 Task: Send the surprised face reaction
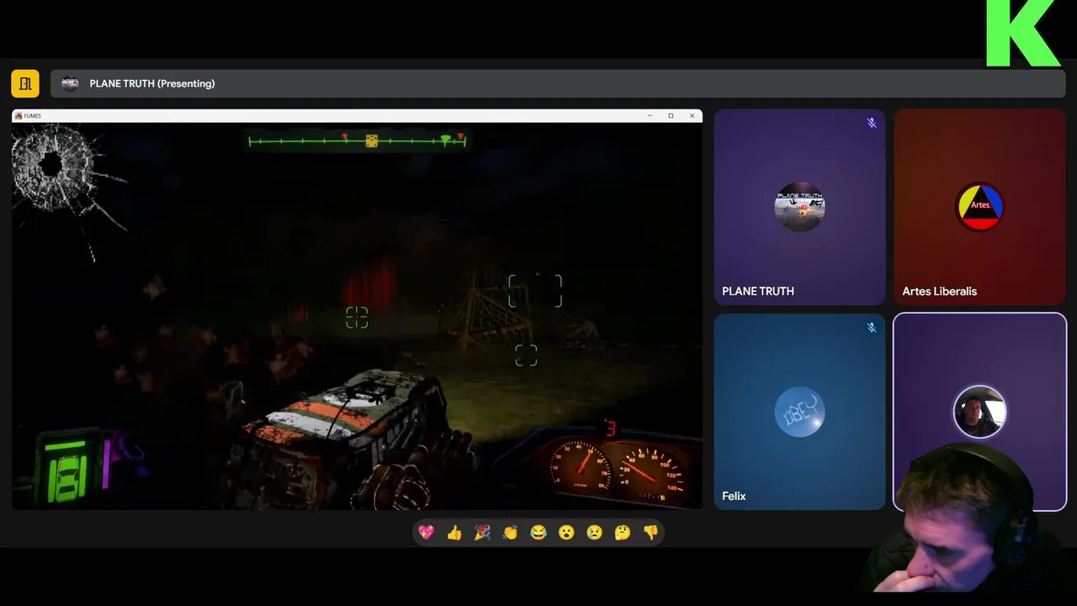pyautogui.click(x=566, y=532)
